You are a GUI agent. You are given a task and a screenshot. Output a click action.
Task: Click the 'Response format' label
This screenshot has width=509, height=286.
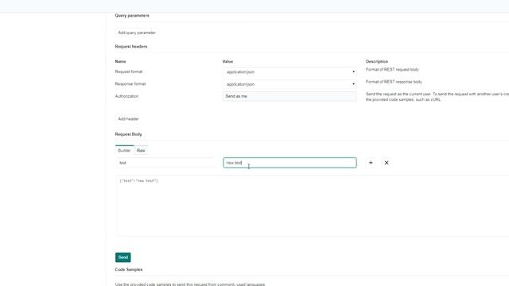[x=130, y=84]
